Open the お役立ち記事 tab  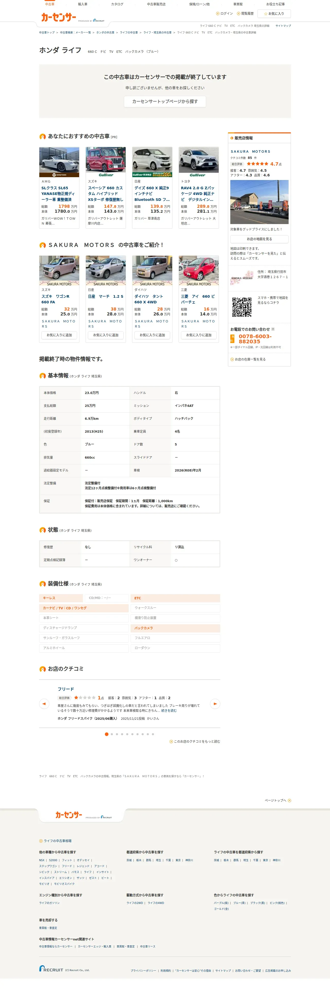276,4
